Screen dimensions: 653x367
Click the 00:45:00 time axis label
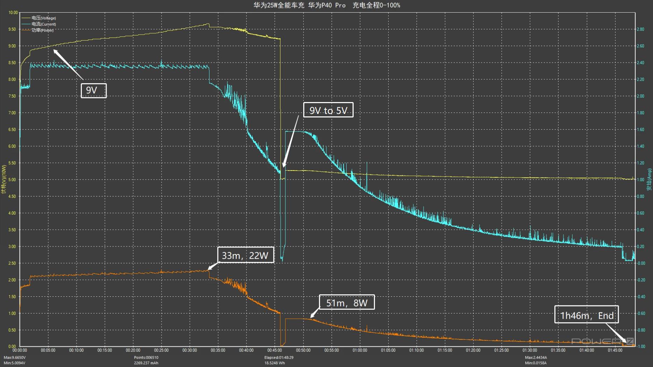[x=275, y=350]
